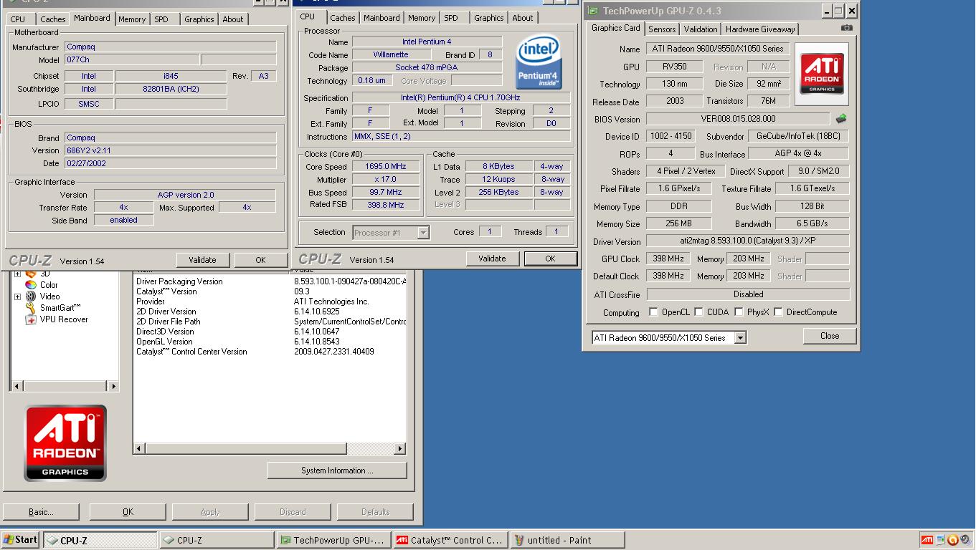Image resolution: width=976 pixels, height=550 pixels.
Task: Switch to Catalyst Control Center taskbar item
Action: click(450, 541)
